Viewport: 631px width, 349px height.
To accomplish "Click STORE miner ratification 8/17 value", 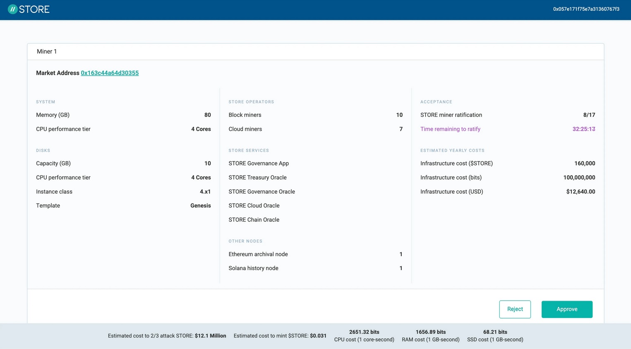I will [x=589, y=115].
